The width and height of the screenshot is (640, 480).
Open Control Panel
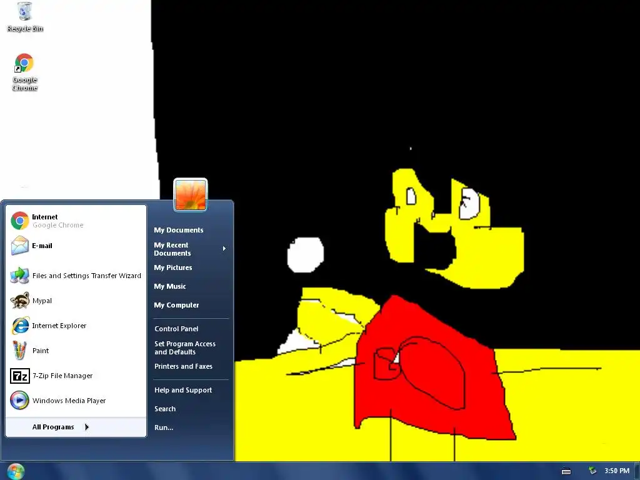click(176, 329)
